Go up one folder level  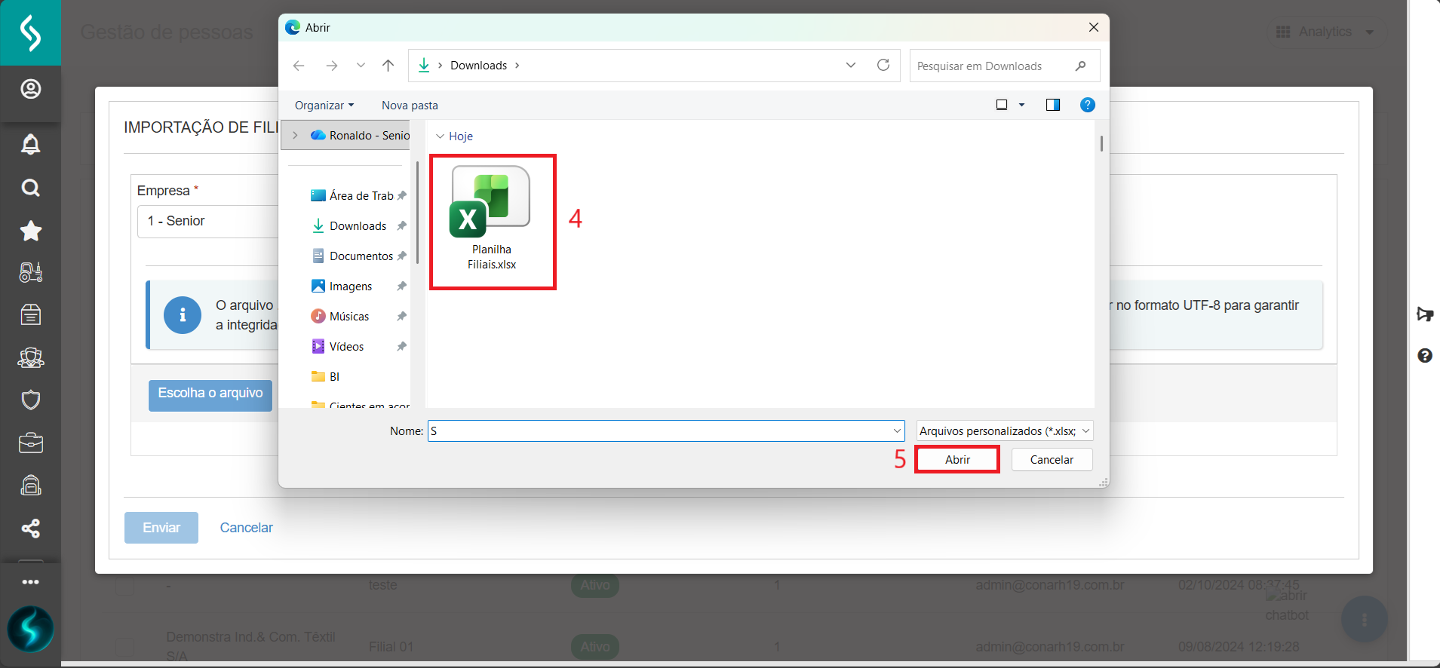[388, 66]
